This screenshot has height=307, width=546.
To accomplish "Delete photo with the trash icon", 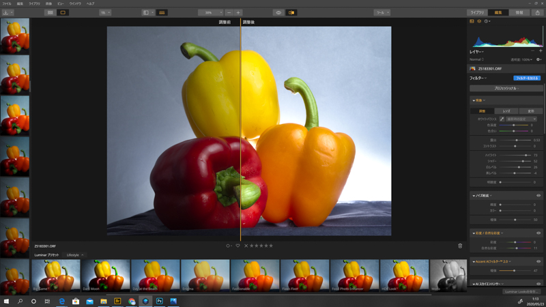I will click(x=460, y=246).
